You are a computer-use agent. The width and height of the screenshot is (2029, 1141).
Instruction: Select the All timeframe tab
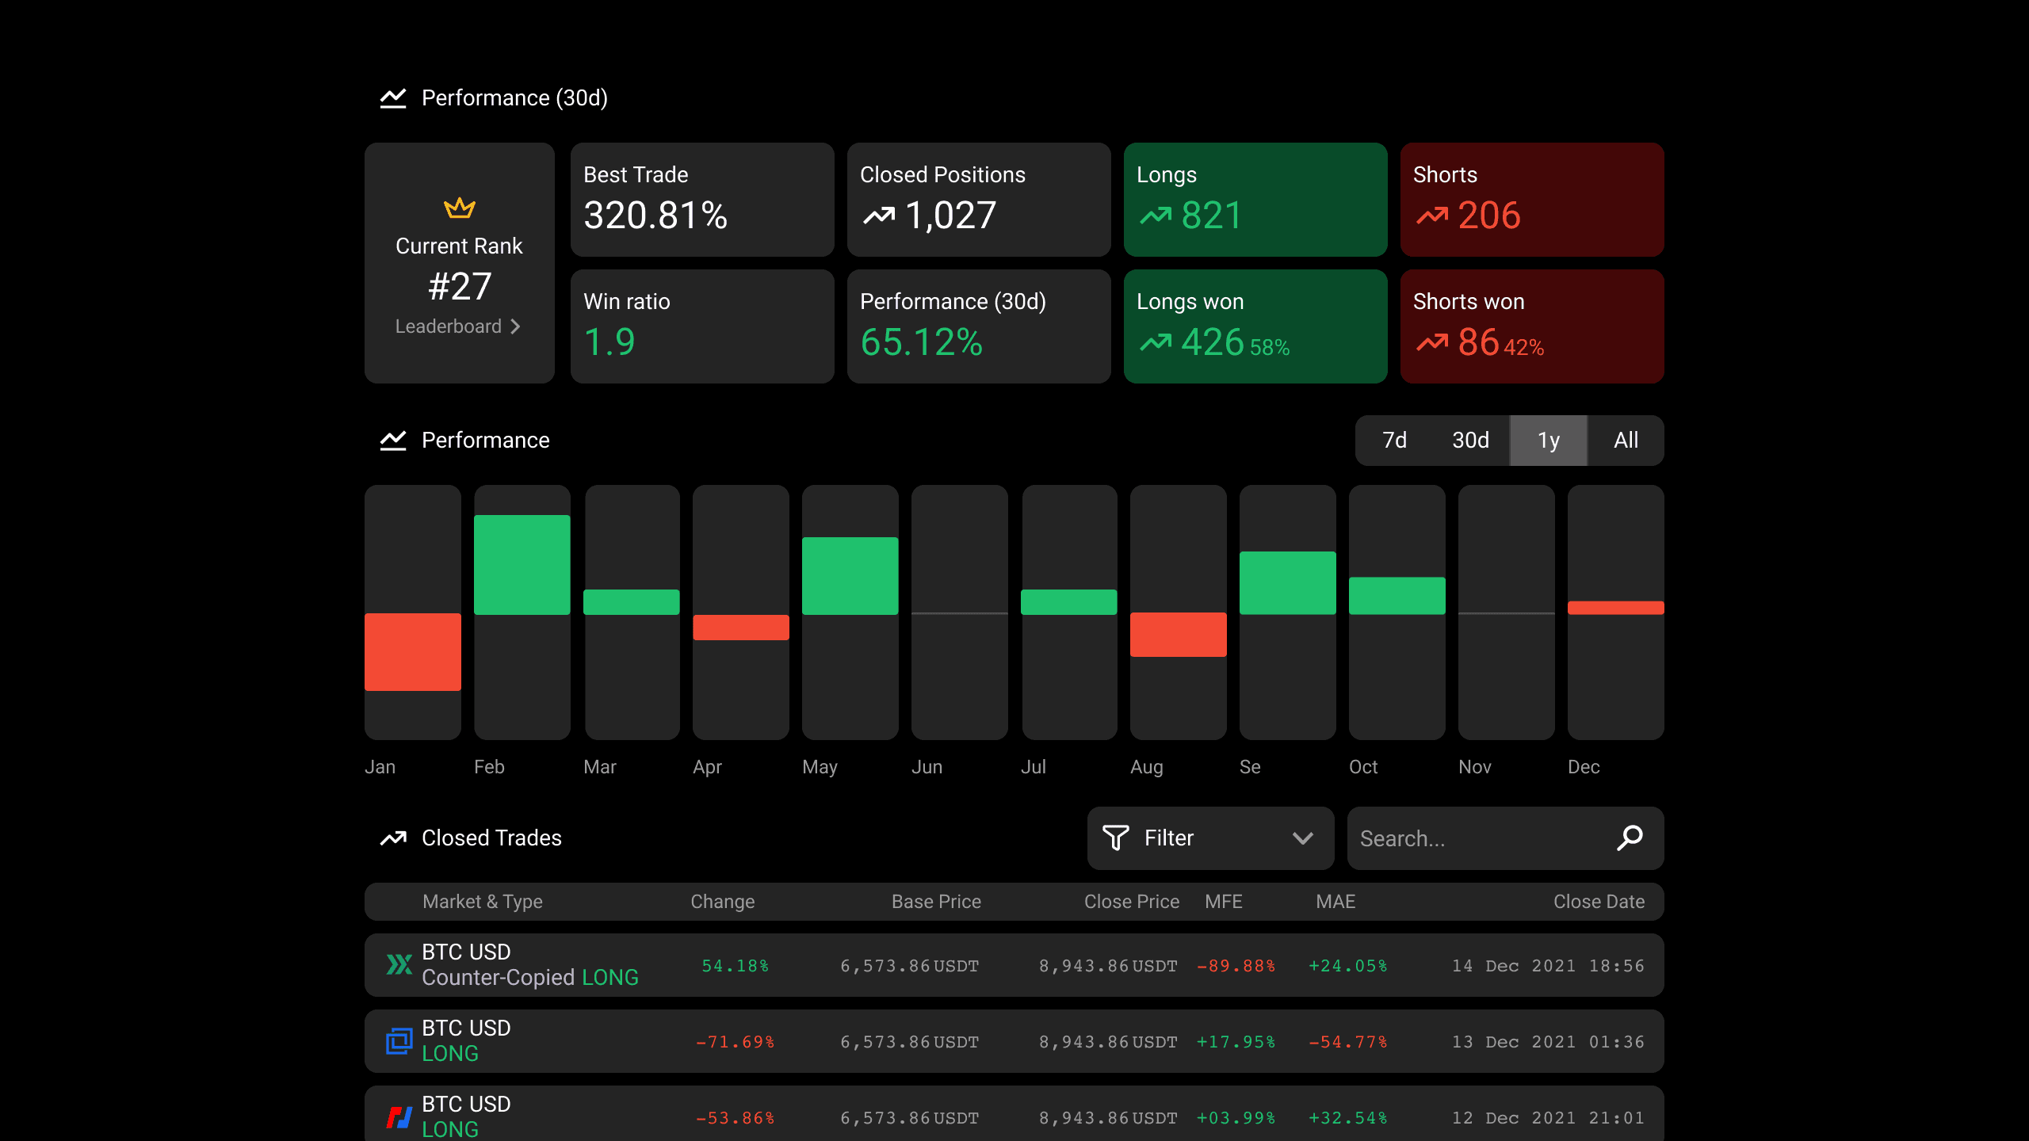[1626, 441]
